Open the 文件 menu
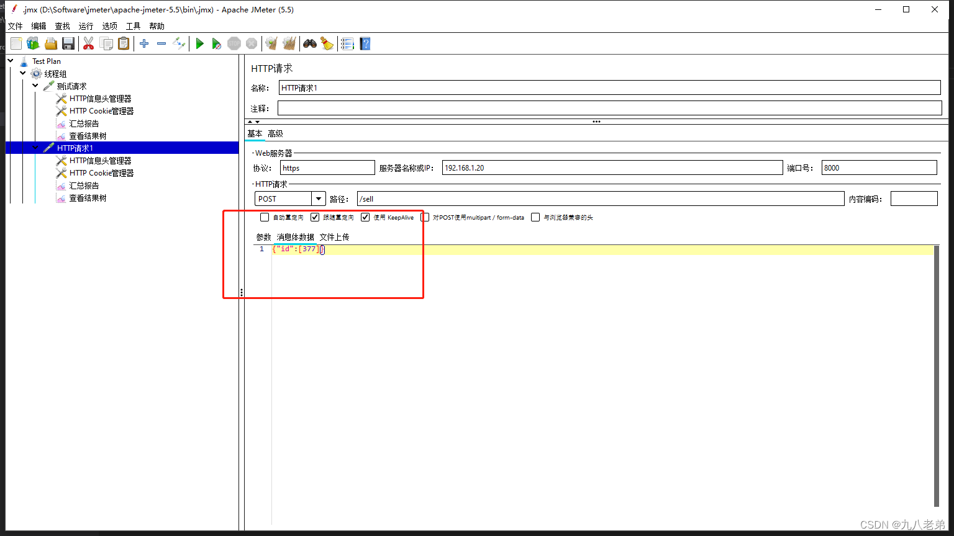954x536 pixels. pyautogui.click(x=15, y=26)
